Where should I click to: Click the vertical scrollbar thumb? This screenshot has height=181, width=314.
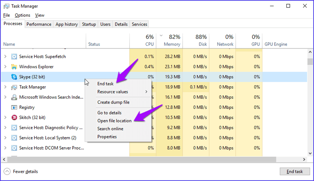coord(310,61)
